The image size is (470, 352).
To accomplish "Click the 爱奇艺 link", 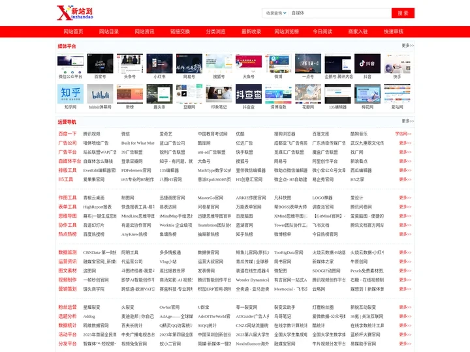I will click(166, 134).
